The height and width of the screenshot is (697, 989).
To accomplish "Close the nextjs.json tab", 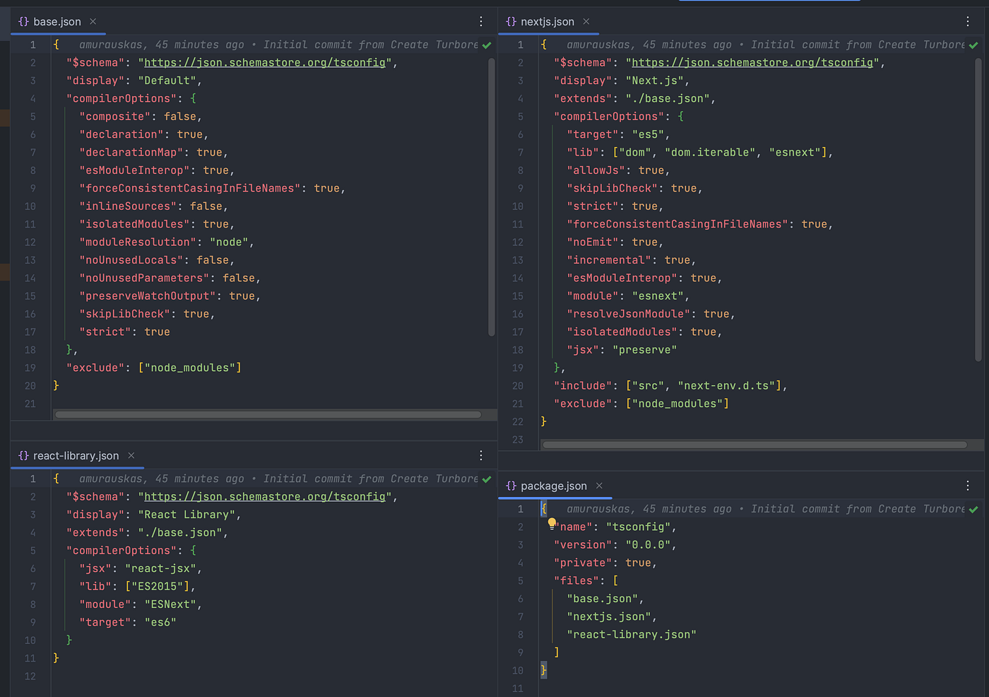I will click(586, 22).
